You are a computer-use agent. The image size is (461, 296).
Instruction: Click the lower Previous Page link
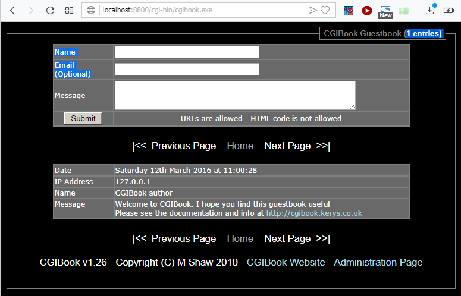pyautogui.click(x=184, y=239)
